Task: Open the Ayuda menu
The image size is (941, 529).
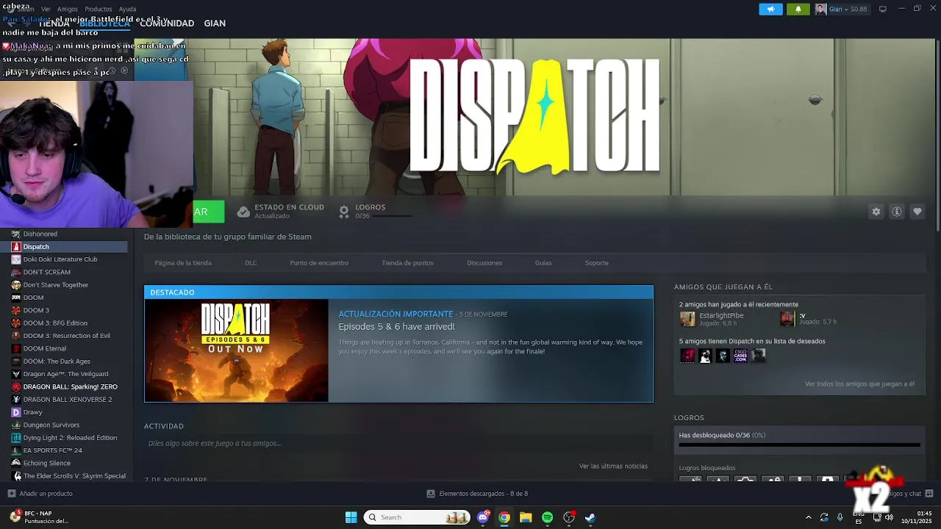Action: pos(127,9)
